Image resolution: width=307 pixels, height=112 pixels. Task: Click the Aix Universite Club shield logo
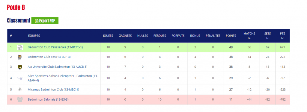(20, 67)
